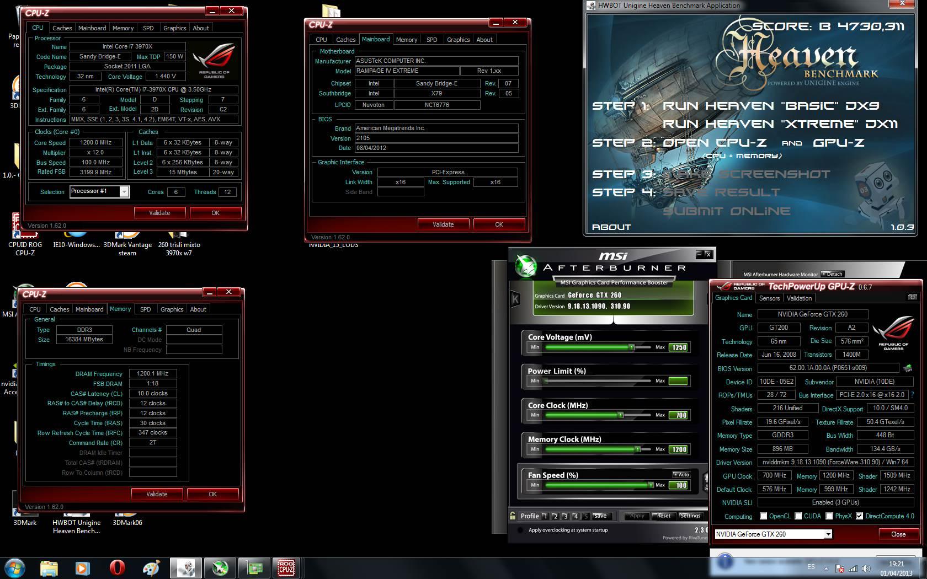Screen dimensions: 927x579
Task: Enable apply overclocking at system startup
Action: (x=520, y=530)
